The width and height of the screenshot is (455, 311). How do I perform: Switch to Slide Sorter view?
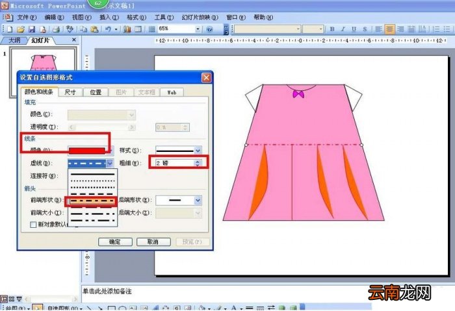pyautogui.click(x=12, y=299)
